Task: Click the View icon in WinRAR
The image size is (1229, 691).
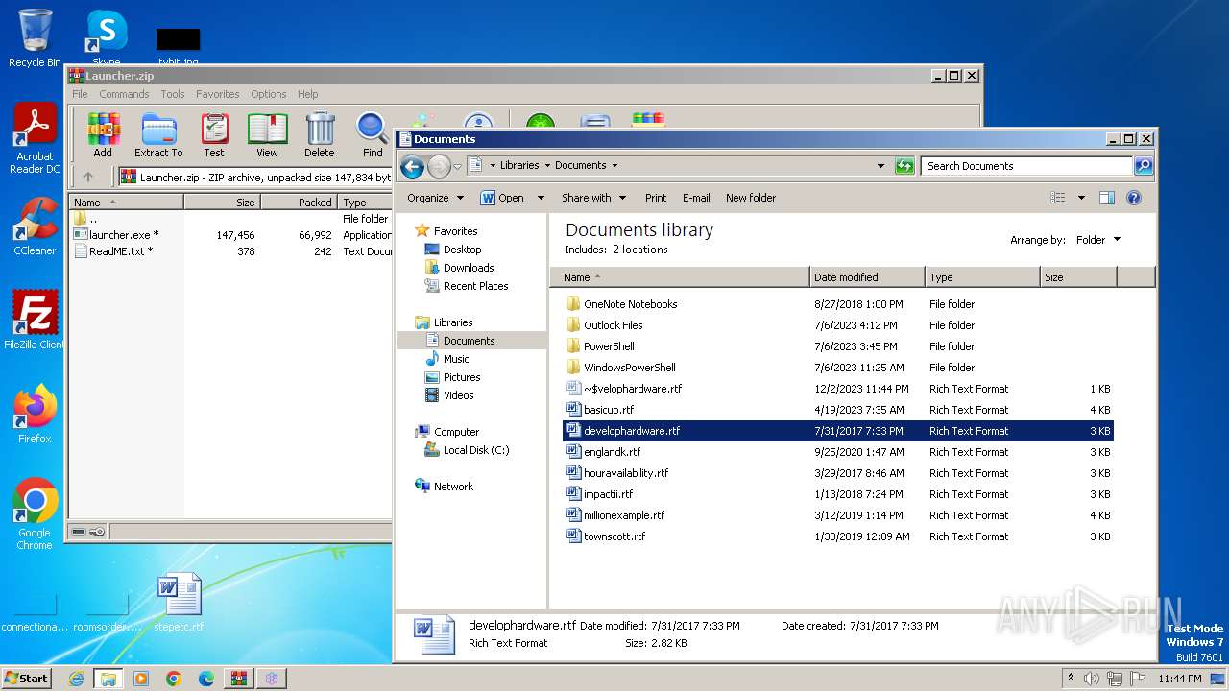Action: click(x=267, y=135)
